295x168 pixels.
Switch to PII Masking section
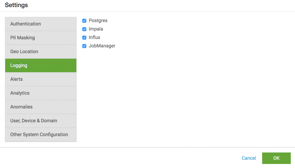41,38
